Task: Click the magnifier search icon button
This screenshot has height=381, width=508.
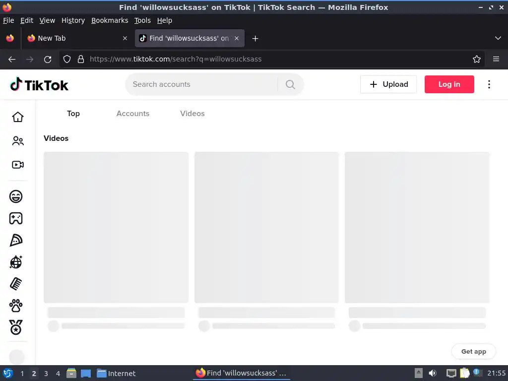Action: click(290, 84)
